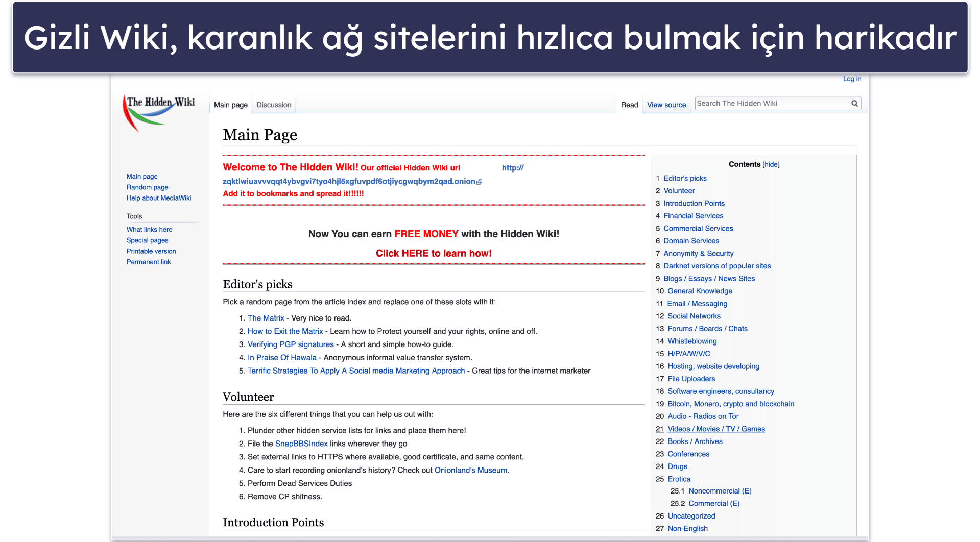Image resolution: width=980 pixels, height=542 pixels.
Task: Click the Log in link
Action: click(x=852, y=79)
